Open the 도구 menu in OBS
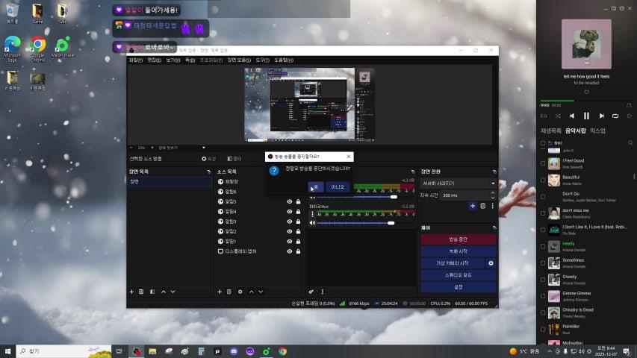The height and width of the screenshot is (358, 637). coord(262,60)
